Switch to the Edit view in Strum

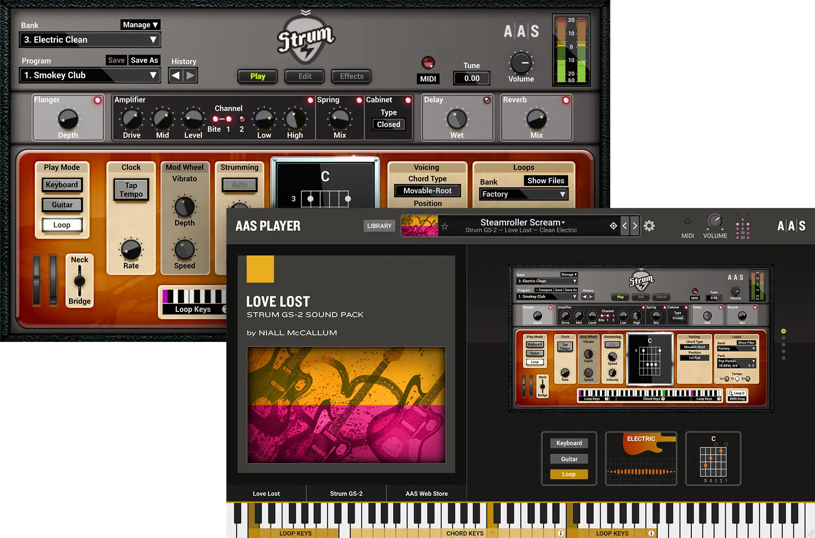[305, 76]
